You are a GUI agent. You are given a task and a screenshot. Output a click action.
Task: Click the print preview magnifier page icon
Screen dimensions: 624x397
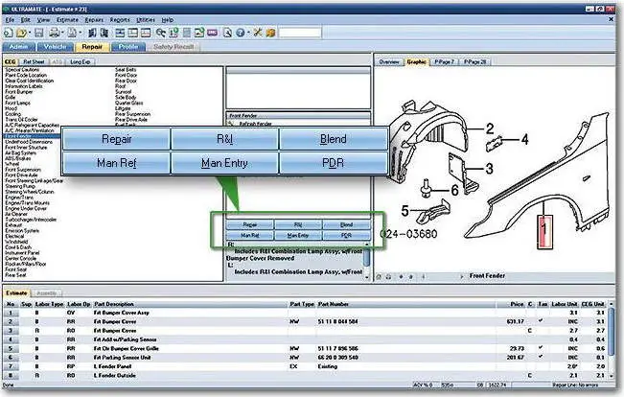click(227, 33)
